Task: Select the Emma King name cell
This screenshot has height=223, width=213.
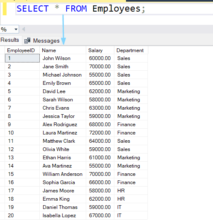Action: [x=63, y=199]
